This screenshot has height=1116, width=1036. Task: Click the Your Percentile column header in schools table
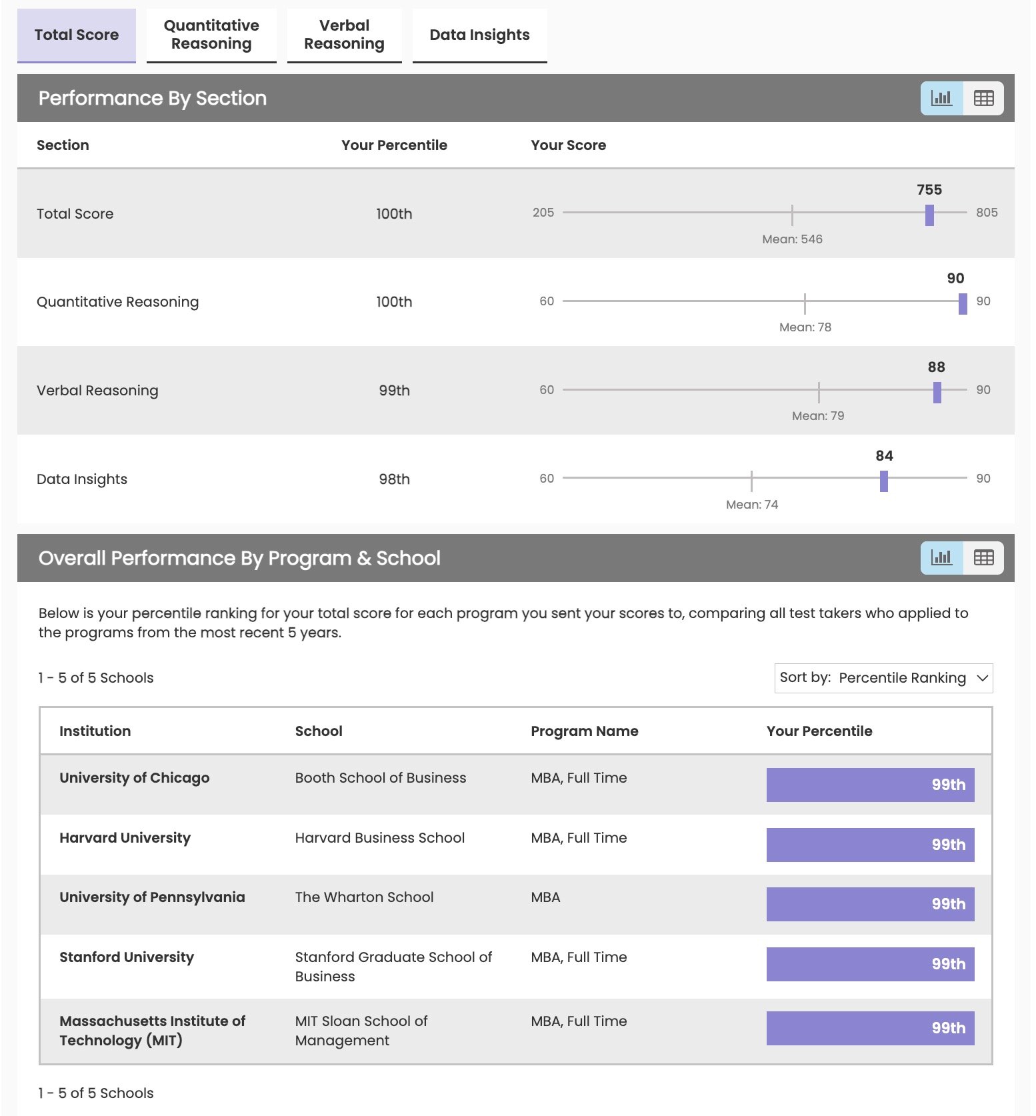(x=819, y=731)
